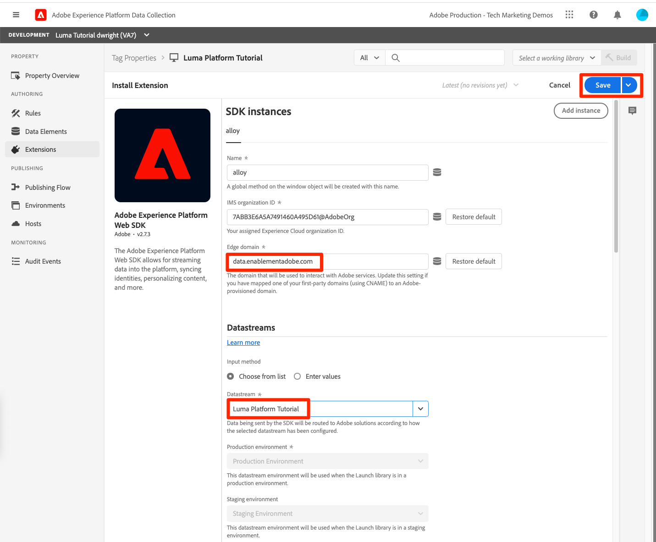Screen dimensions: 656x542
Task: Click the Add instance button
Action: 581,111
